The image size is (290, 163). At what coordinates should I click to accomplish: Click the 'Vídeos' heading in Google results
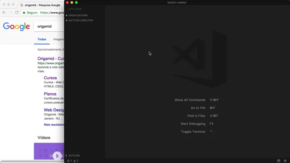(44, 138)
